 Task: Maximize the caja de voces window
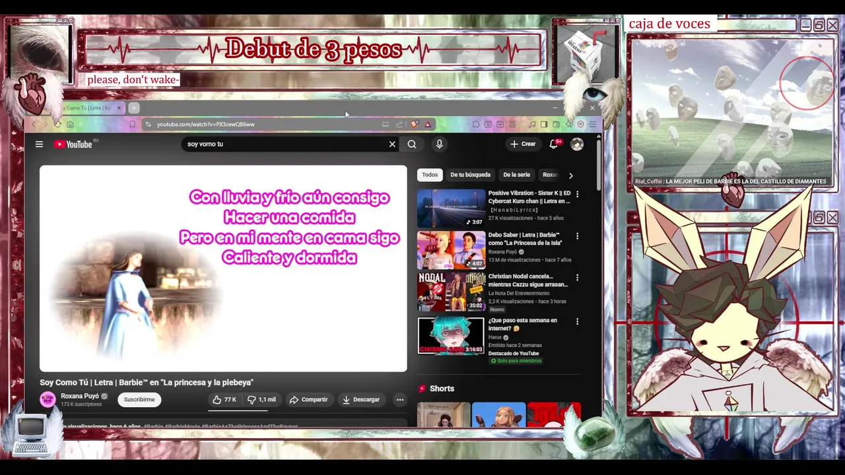(x=819, y=25)
